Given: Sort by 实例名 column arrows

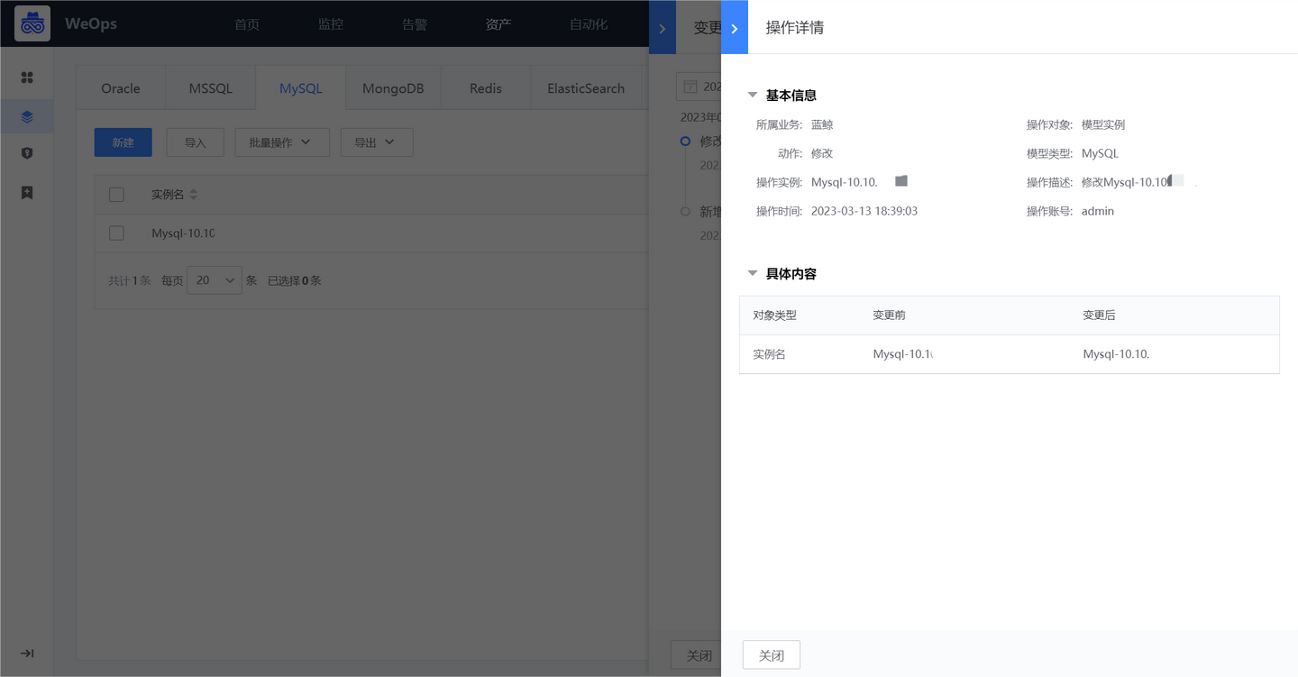Looking at the screenshot, I should point(193,195).
